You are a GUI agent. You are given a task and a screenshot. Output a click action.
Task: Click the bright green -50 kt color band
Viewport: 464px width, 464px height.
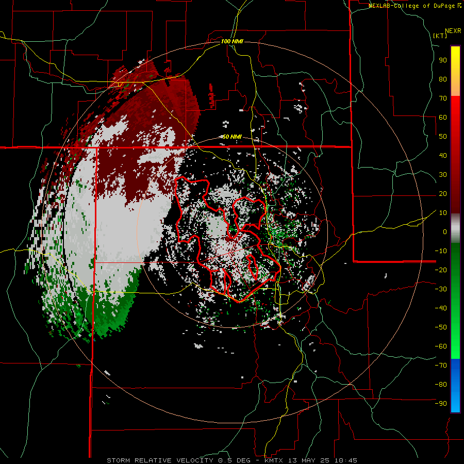pos(455,327)
